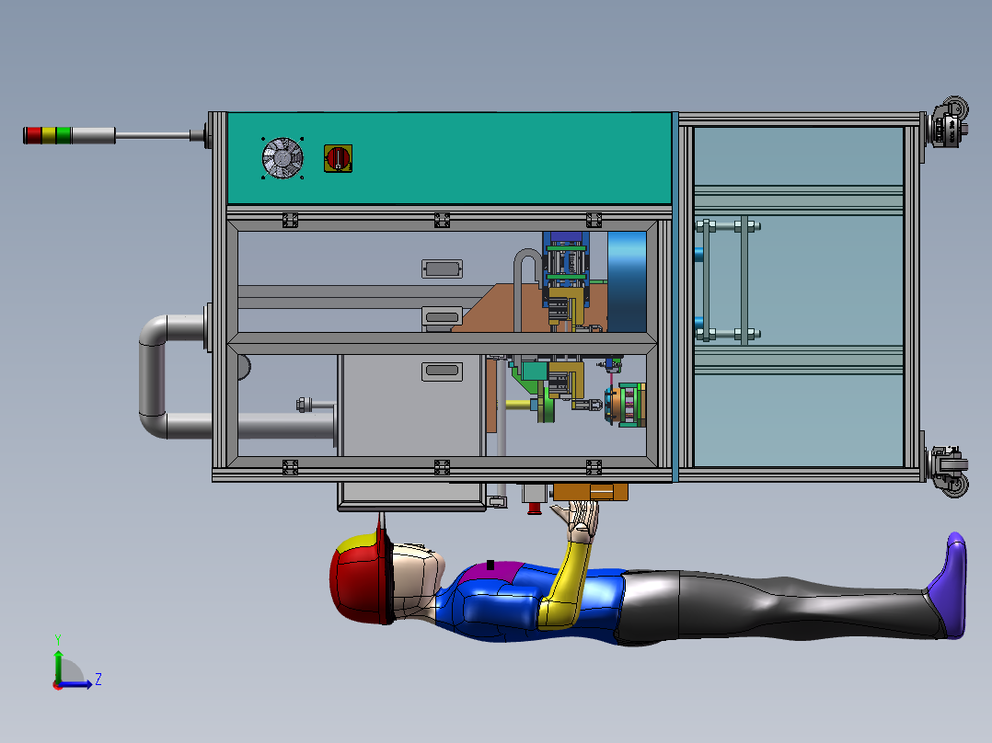Select the green-and-orange motor flange at lower right
992x743 pixels.
coord(625,405)
